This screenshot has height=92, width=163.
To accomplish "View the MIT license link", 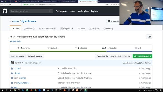I will click(138, 48).
